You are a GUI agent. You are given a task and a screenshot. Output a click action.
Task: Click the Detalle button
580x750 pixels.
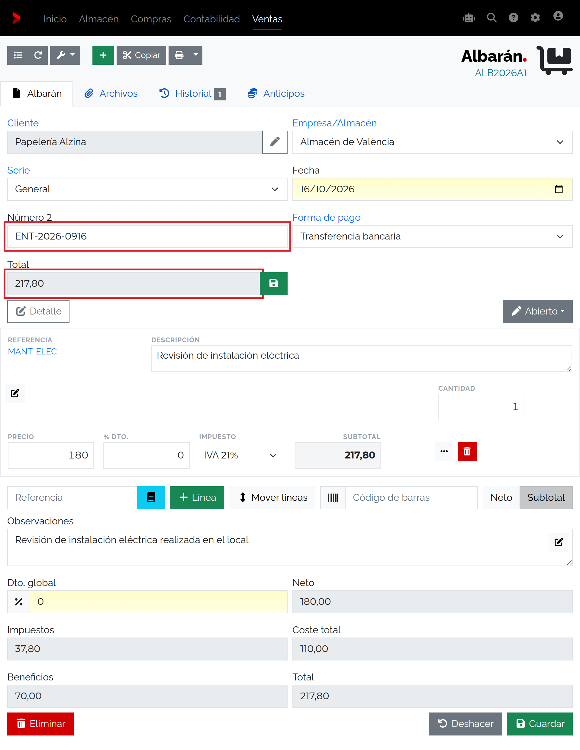pyautogui.click(x=38, y=311)
